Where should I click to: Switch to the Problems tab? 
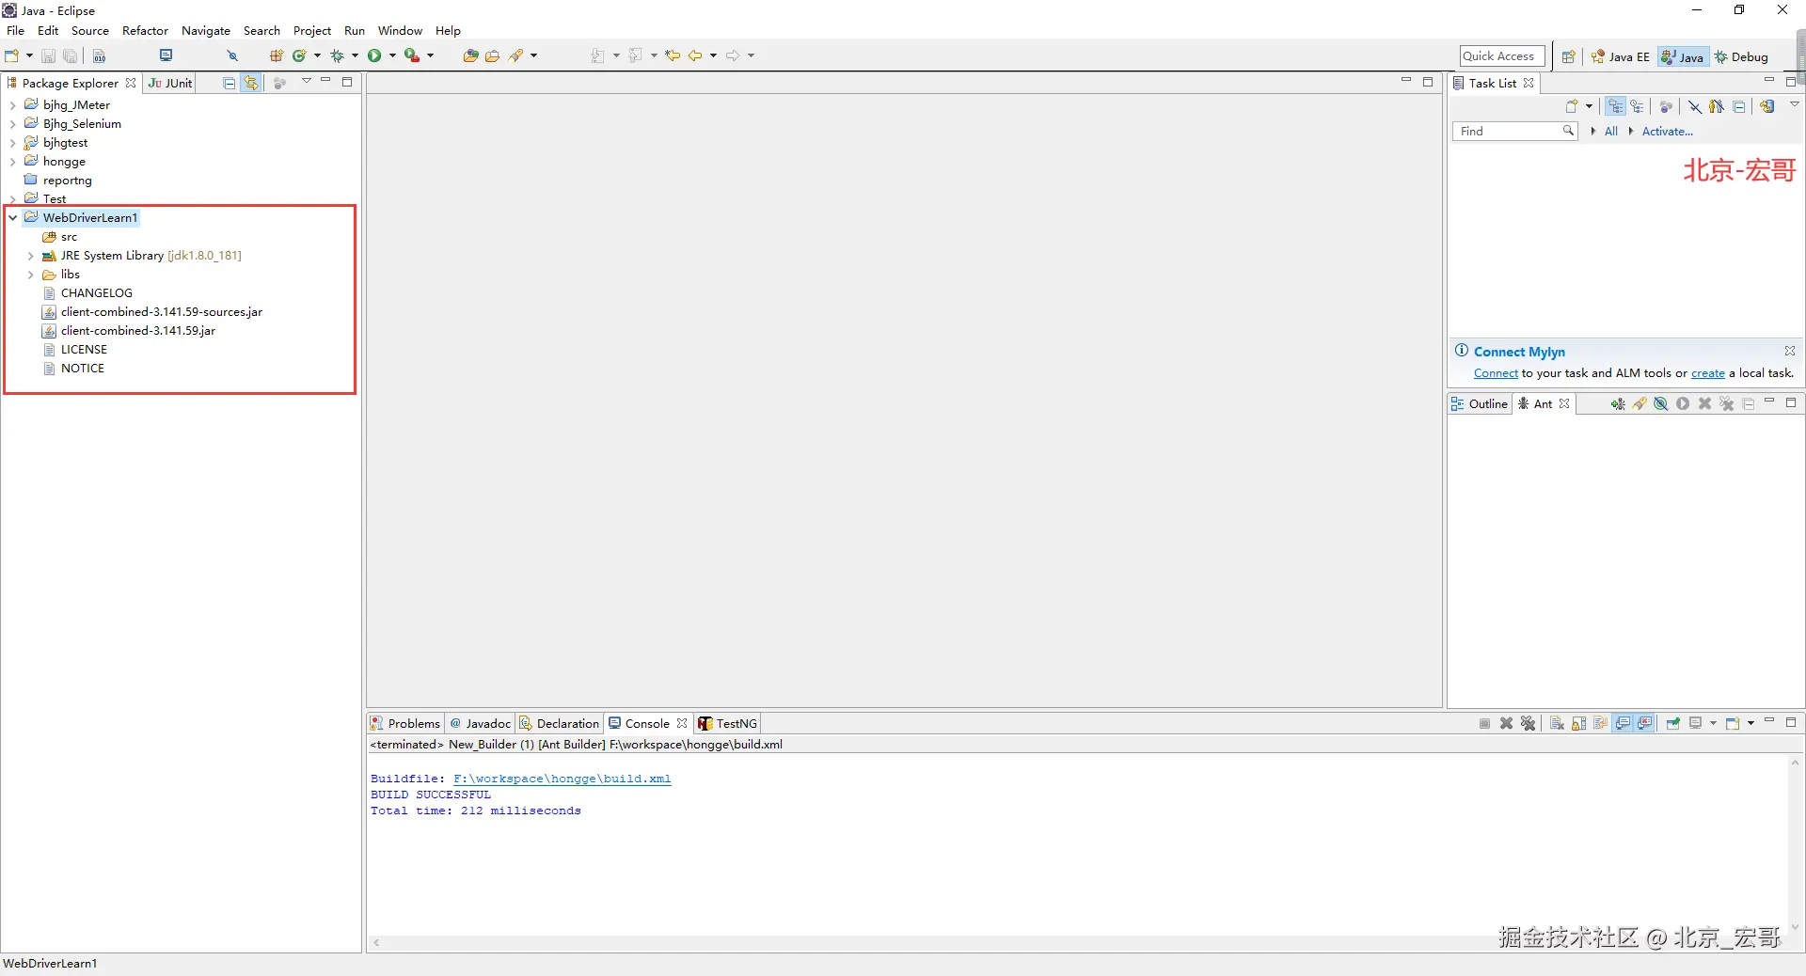(x=405, y=723)
